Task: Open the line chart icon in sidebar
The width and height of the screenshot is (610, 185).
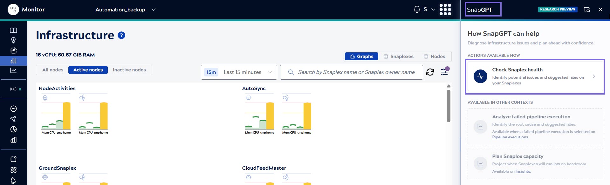Action: click(13, 70)
